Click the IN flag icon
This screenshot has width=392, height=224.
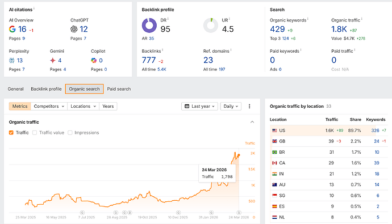[274, 174]
